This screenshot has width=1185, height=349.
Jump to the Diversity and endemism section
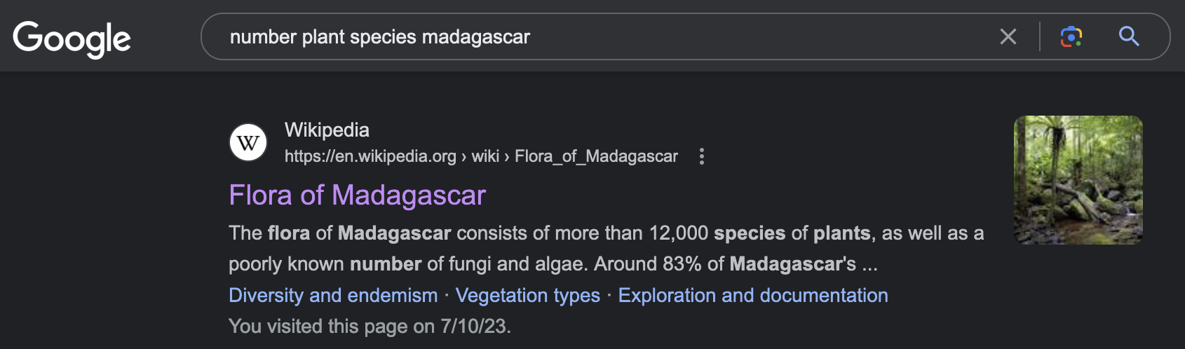333,295
